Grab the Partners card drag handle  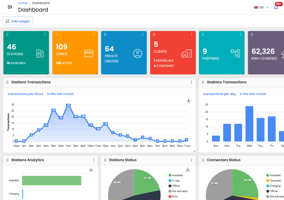pos(203,34)
